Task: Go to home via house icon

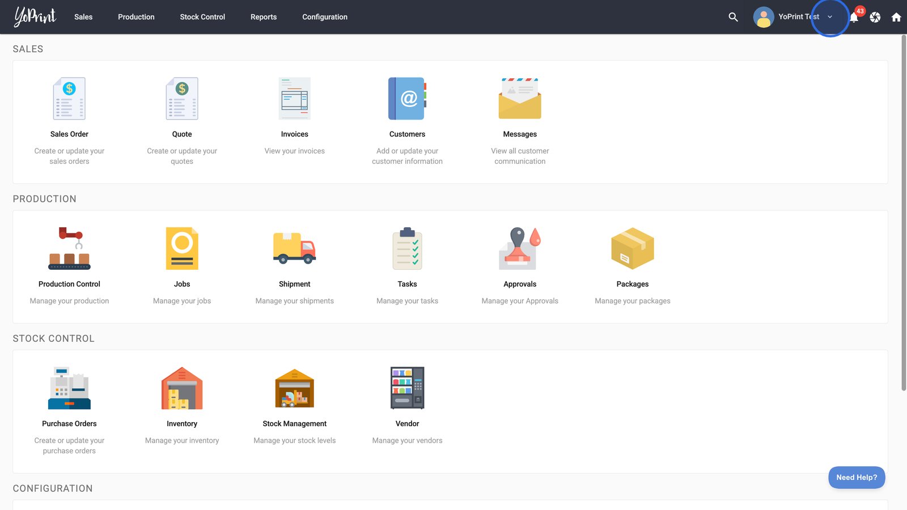Action: pyautogui.click(x=896, y=18)
